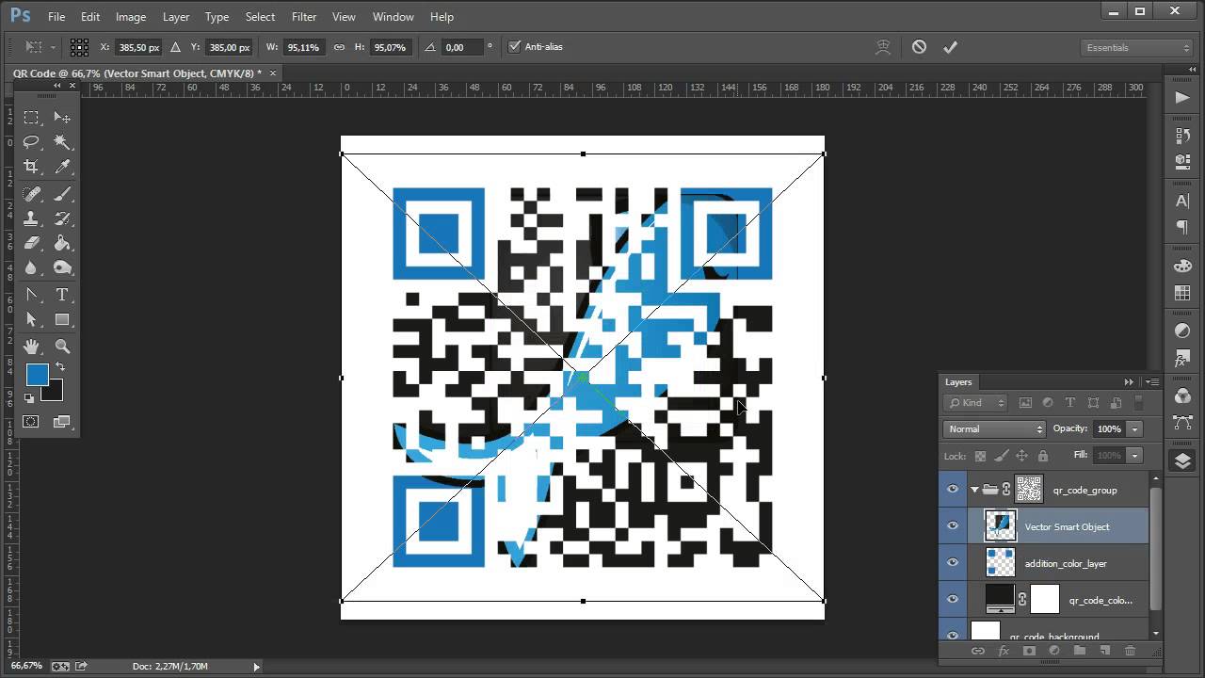Reset default foreground and background colors
1205x678 pixels.
29,398
